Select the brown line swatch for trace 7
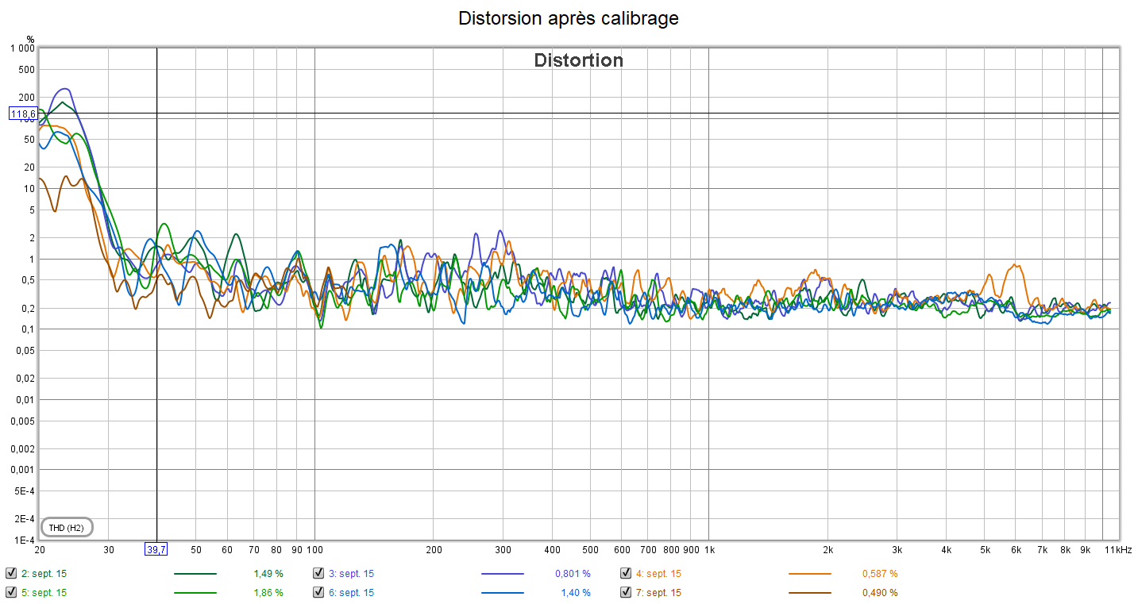The image size is (1138, 604). (x=809, y=593)
